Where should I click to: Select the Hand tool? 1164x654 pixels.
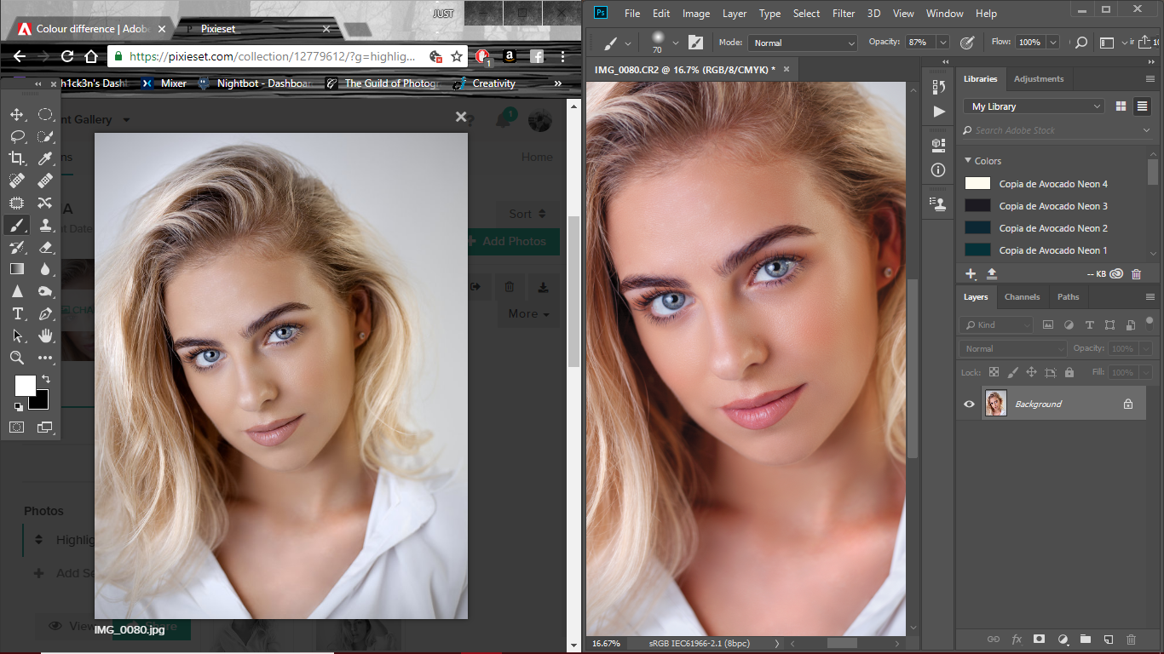pyautogui.click(x=45, y=336)
